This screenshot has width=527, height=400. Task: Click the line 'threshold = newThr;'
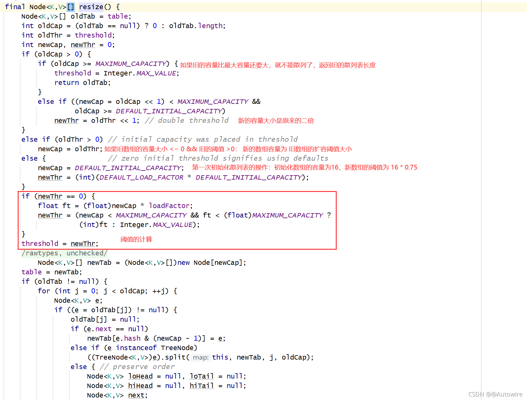tap(60, 244)
